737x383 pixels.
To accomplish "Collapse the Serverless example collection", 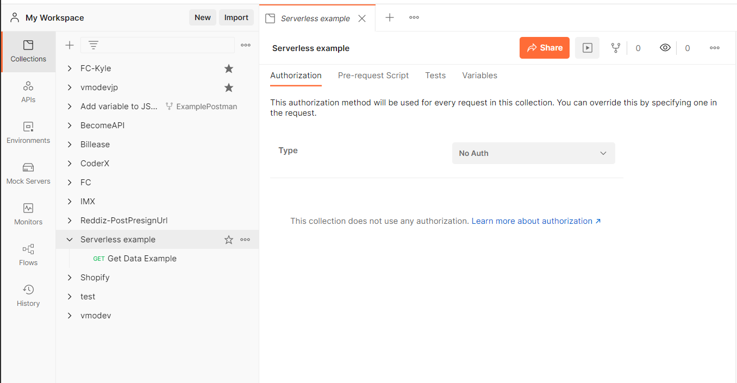I will (x=70, y=240).
